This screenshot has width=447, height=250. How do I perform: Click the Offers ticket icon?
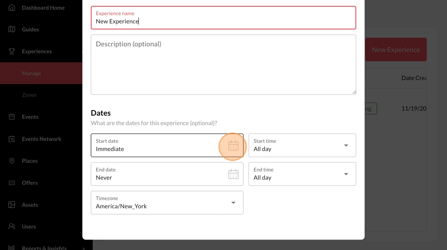coord(12,183)
